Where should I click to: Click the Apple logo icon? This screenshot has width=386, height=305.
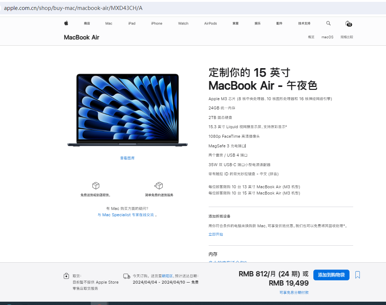66,23
